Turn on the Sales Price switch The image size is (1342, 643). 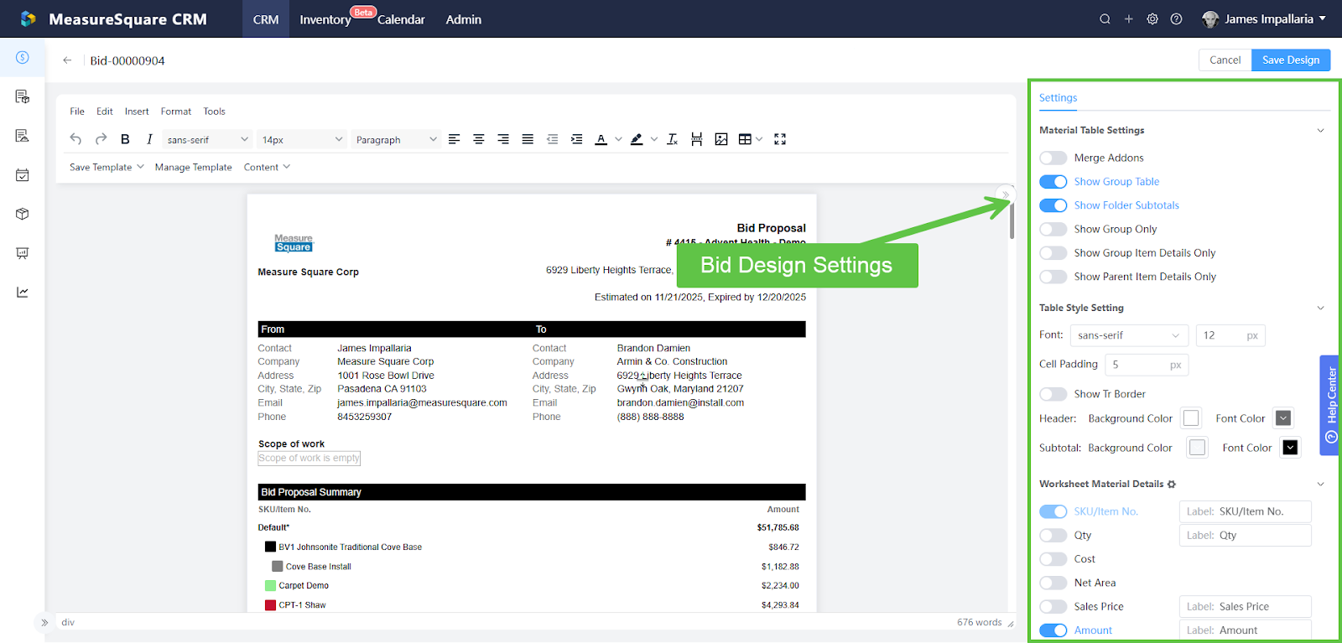tap(1053, 607)
